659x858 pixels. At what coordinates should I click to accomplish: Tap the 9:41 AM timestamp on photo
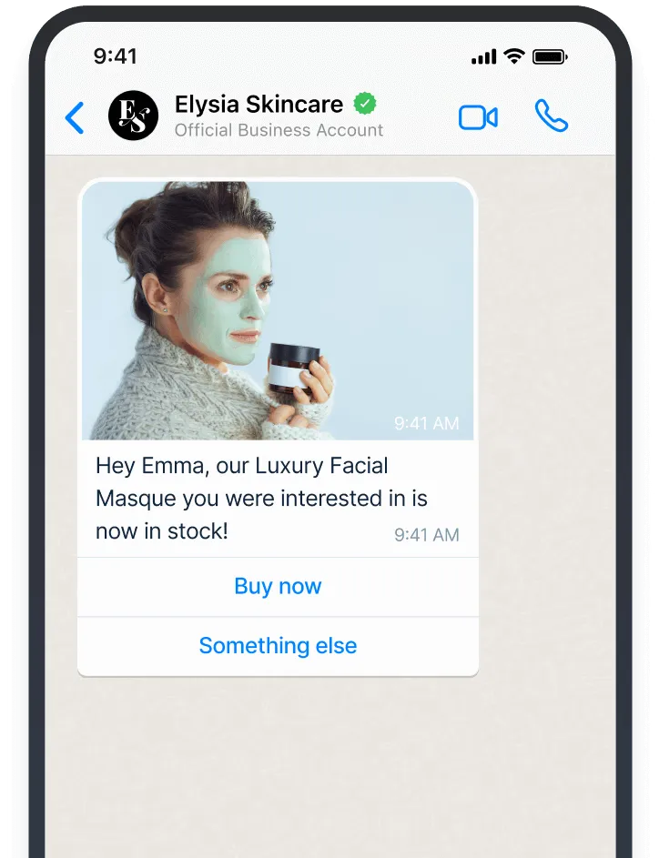click(x=426, y=423)
